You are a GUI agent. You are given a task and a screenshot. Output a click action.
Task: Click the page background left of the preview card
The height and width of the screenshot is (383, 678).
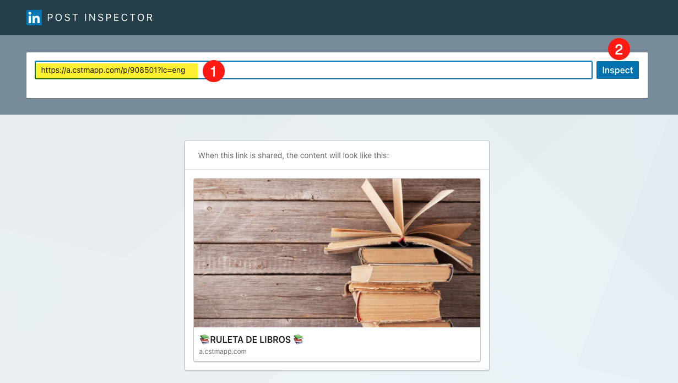pos(94,248)
